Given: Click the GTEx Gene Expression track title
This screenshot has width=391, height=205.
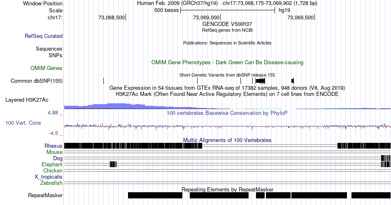Looking at the screenshot, I should tap(227, 88).
